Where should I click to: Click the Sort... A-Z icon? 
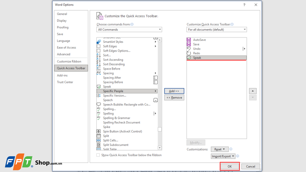[99, 55]
